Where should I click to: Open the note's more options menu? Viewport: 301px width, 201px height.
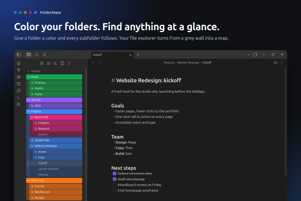pyautogui.click(x=281, y=63)
